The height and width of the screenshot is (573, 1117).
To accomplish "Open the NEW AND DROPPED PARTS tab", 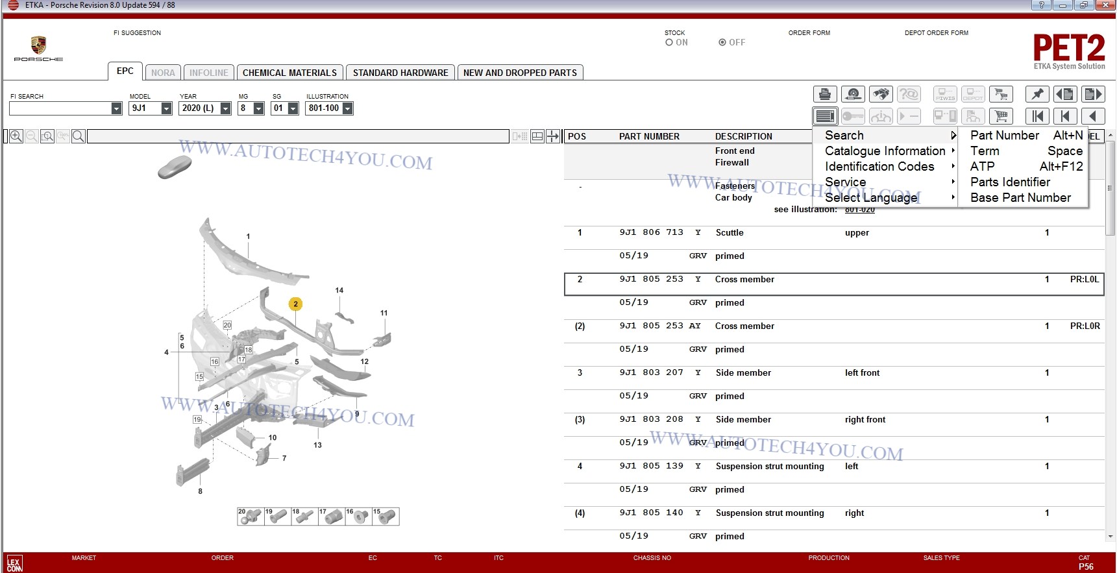I will pos(520,73).
